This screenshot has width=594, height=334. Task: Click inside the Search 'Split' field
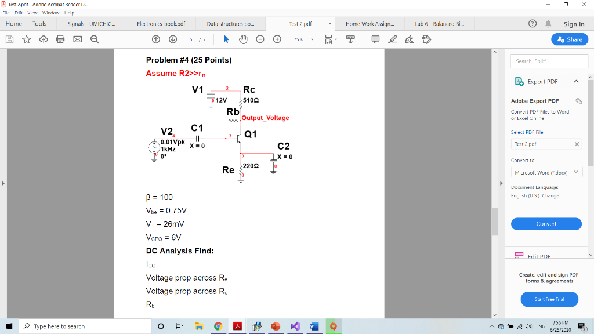548,60
